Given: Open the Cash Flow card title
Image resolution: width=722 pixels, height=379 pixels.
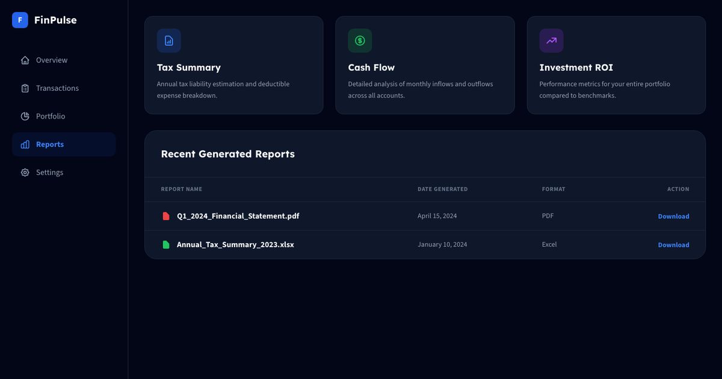Looking at the screenshot, I should 371,67.
